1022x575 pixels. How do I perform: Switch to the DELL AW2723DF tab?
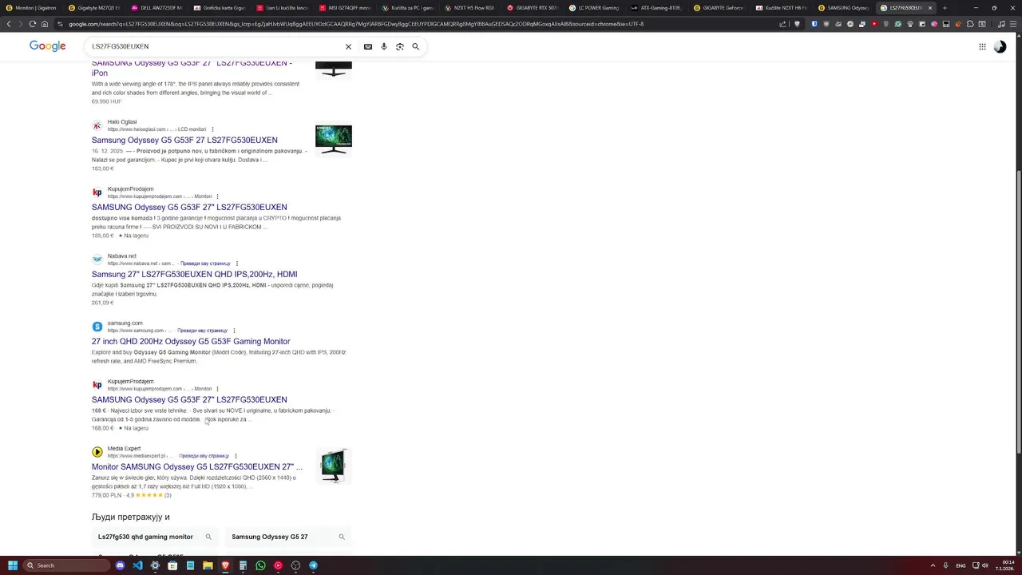156,8
